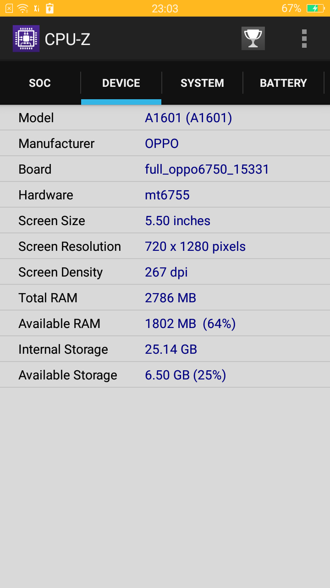The width and height of the screenshot is (330, 588).
Task: Tap the 23:03 status bar clock
Action: 165,8
